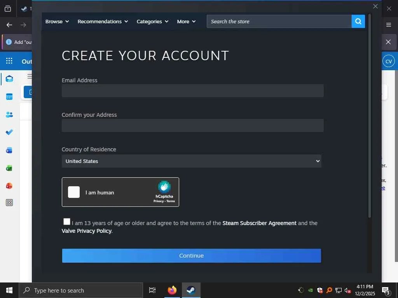Click the network tray icon
Screen dimensions: 398x298
pyautogui.click(x=339, y=290)
